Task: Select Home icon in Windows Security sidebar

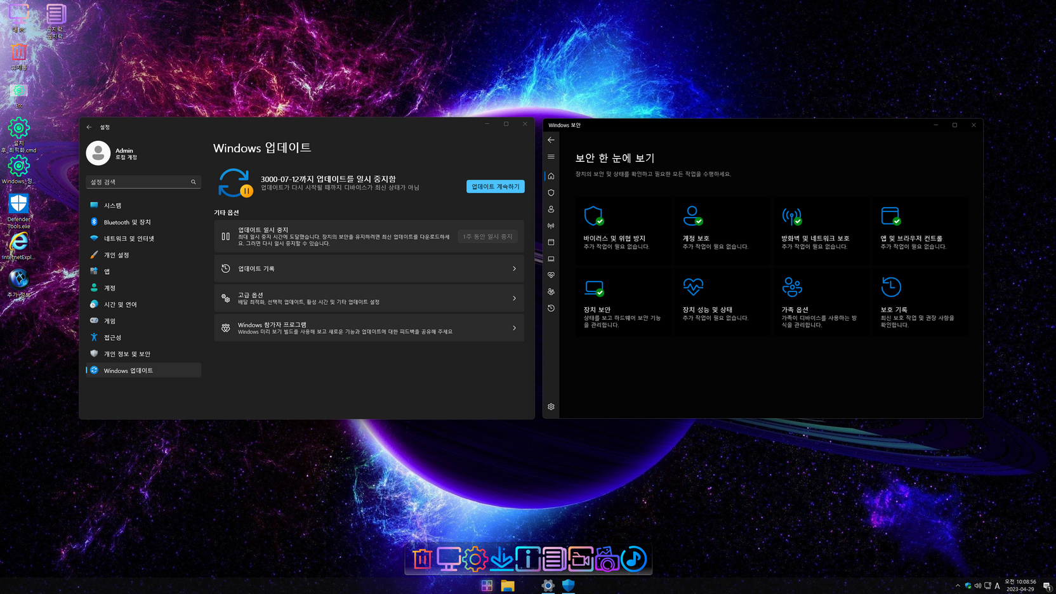Action: tap(551, 176)
